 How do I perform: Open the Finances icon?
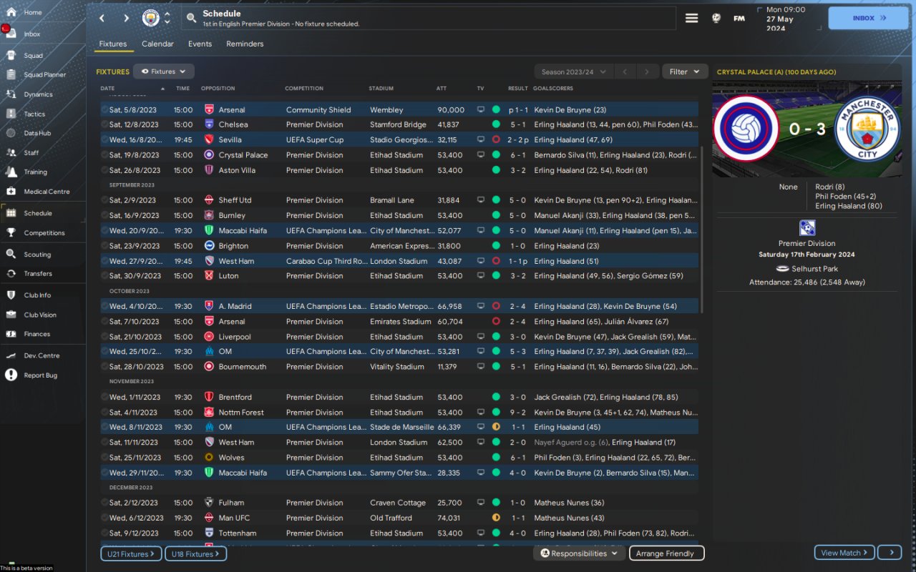coord(11,334)
